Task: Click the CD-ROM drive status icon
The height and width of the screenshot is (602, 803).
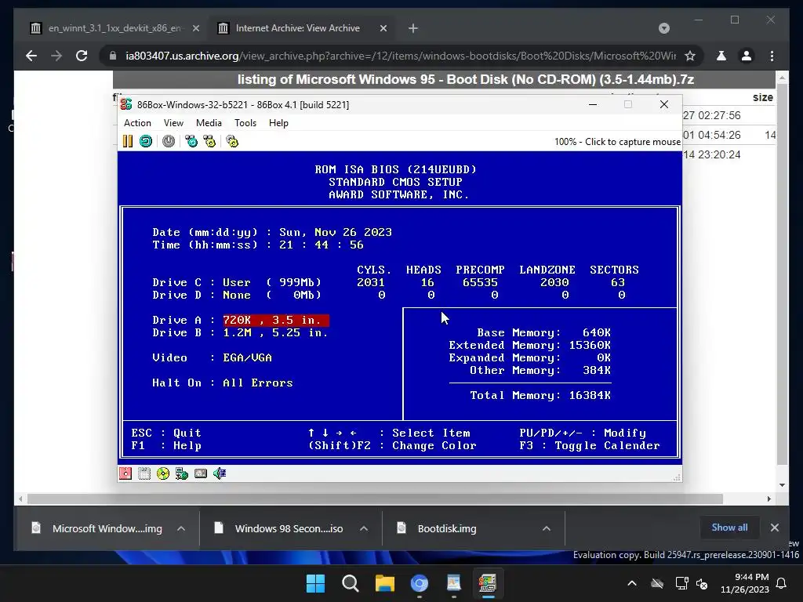Action: tap(163, 473)
